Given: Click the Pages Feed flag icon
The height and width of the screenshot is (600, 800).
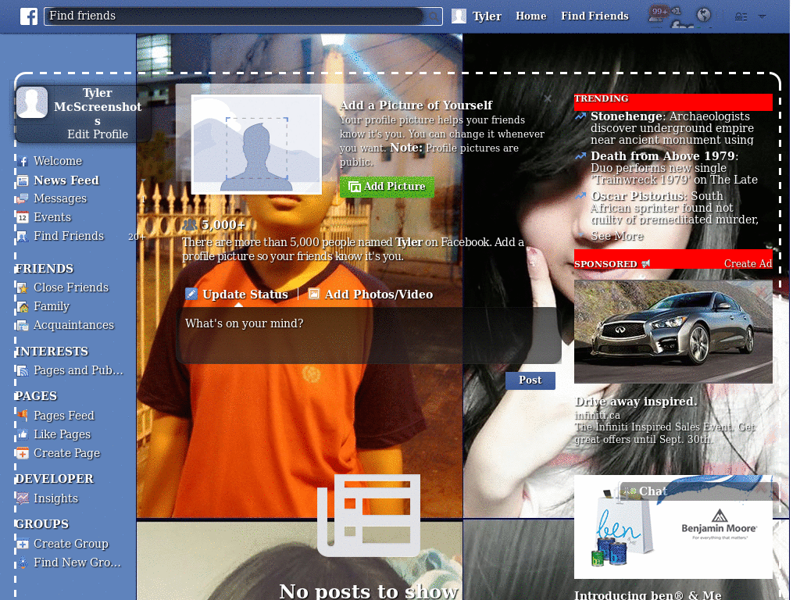Looking at the screenshot, I should pos(23,416).
